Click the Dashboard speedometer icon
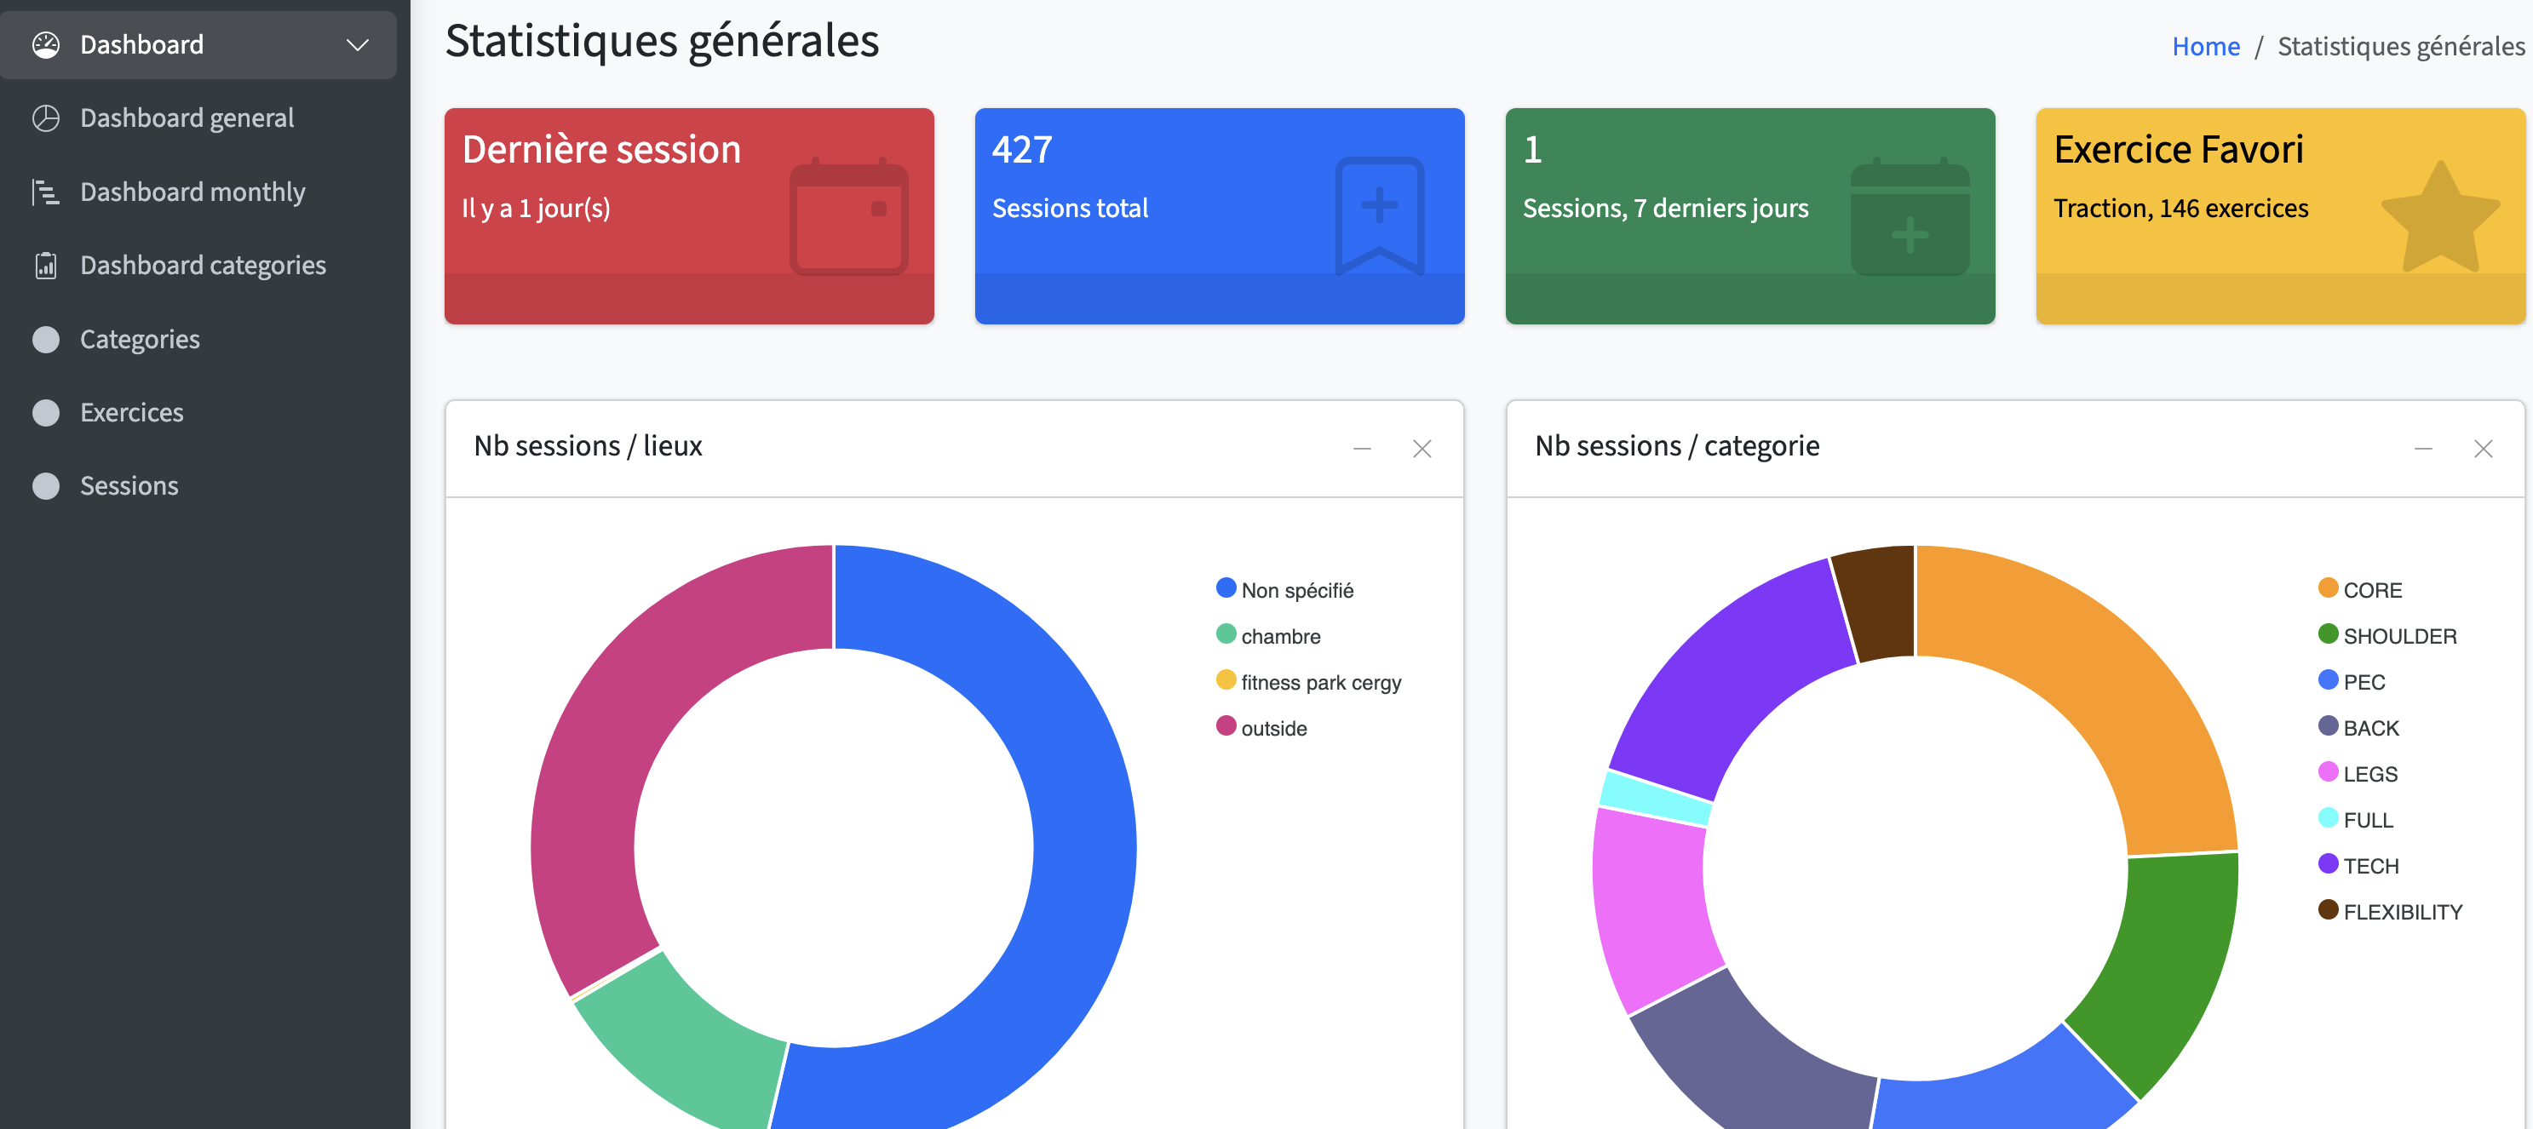Image resolution: width=2533 pixels, height=1129 pixels. click(45, 45)
